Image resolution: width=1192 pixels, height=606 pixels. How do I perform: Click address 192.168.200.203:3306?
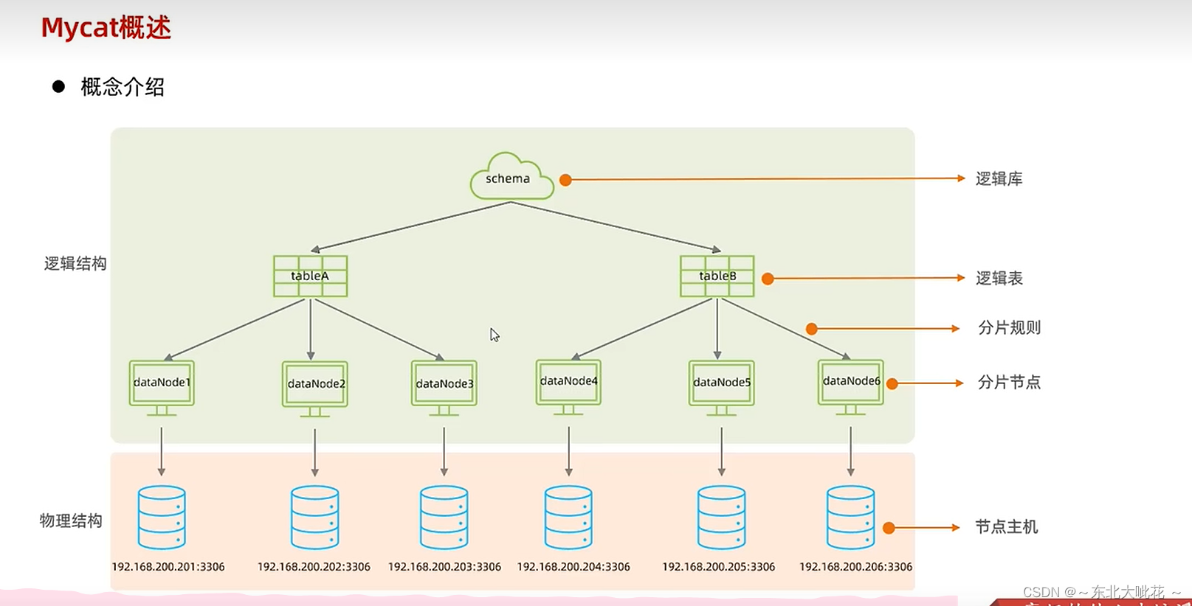pos(444,567)
